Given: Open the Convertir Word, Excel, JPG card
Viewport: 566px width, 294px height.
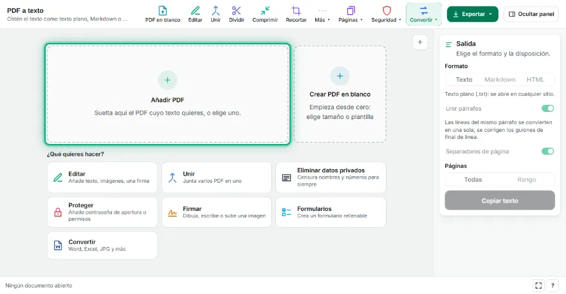Looking at the screenshot, I should click(102, 245).
